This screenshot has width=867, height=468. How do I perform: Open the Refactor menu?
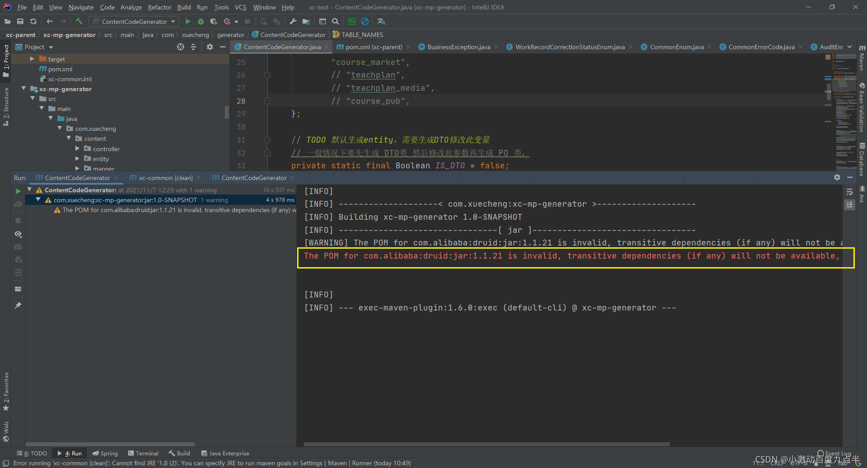click(x=159, y=7)
